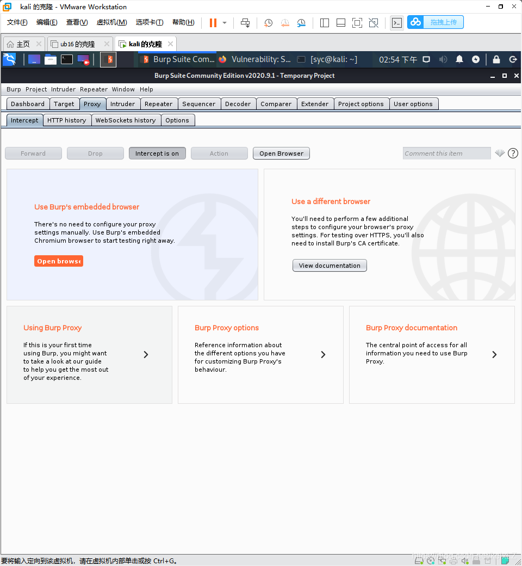Open the Project menu in Burp Suite
Screen dimensions: 522x566
pyautogui.click(x=36, y=89)
